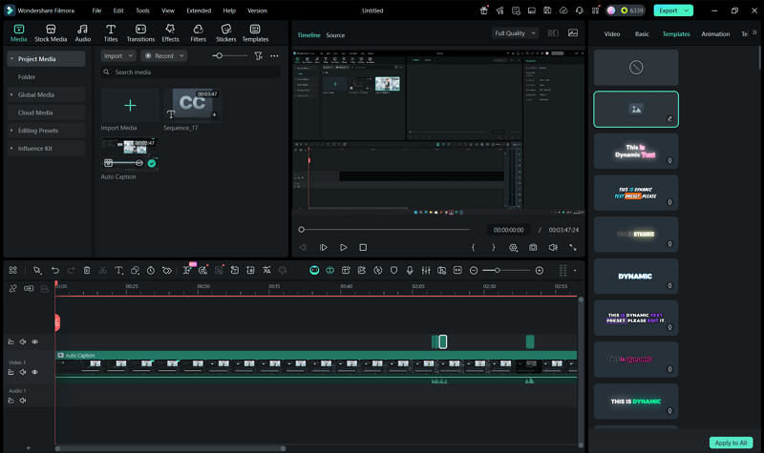764x453 pixels.
Task: Expand the Global Media section
Action: point(35,94)
